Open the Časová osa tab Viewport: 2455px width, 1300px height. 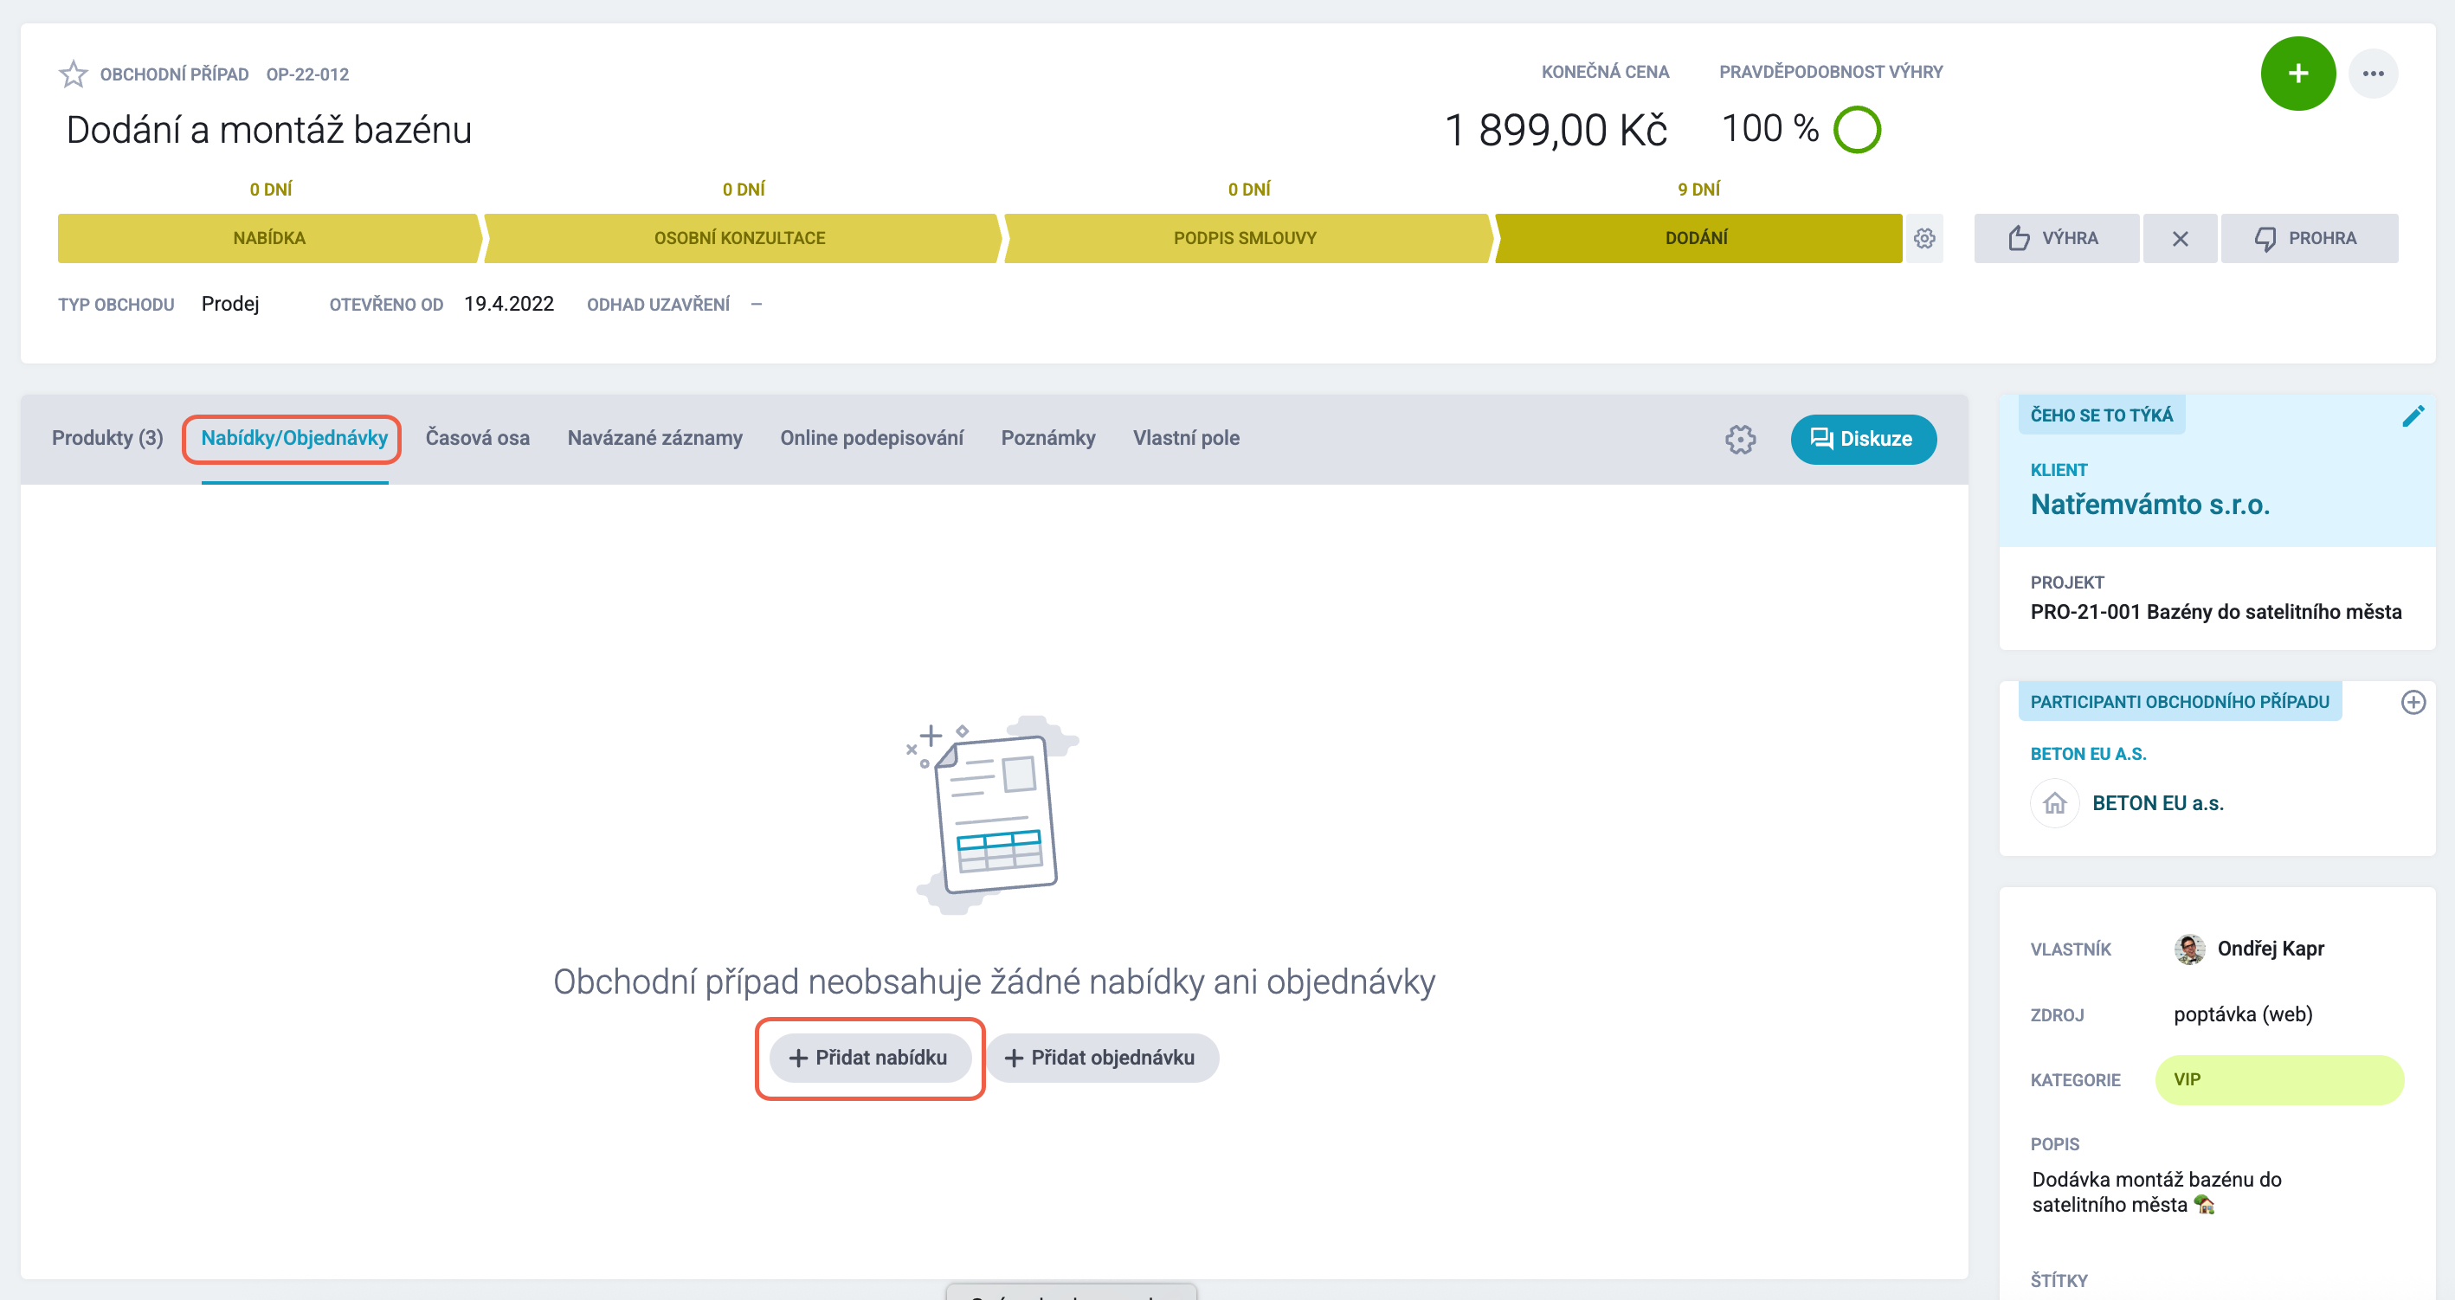[x=478, y=439]
